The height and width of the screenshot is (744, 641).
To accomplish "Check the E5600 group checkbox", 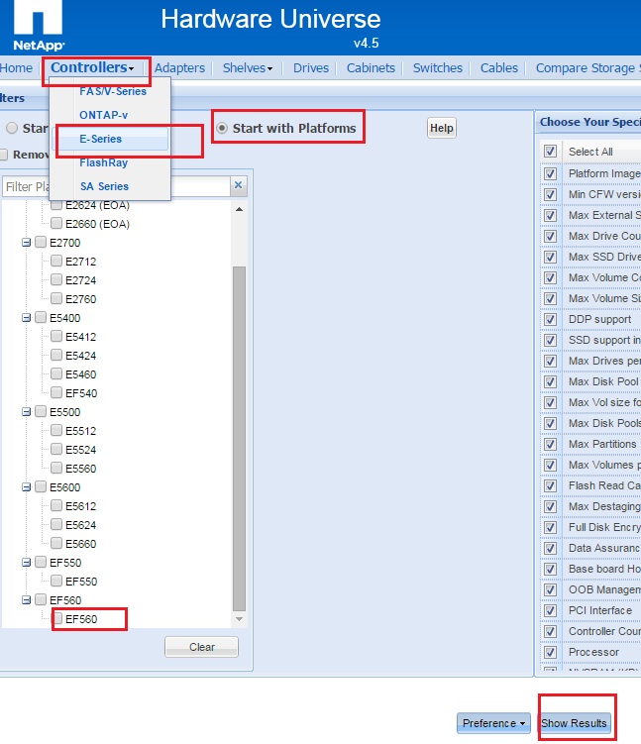I will (41, 486).
